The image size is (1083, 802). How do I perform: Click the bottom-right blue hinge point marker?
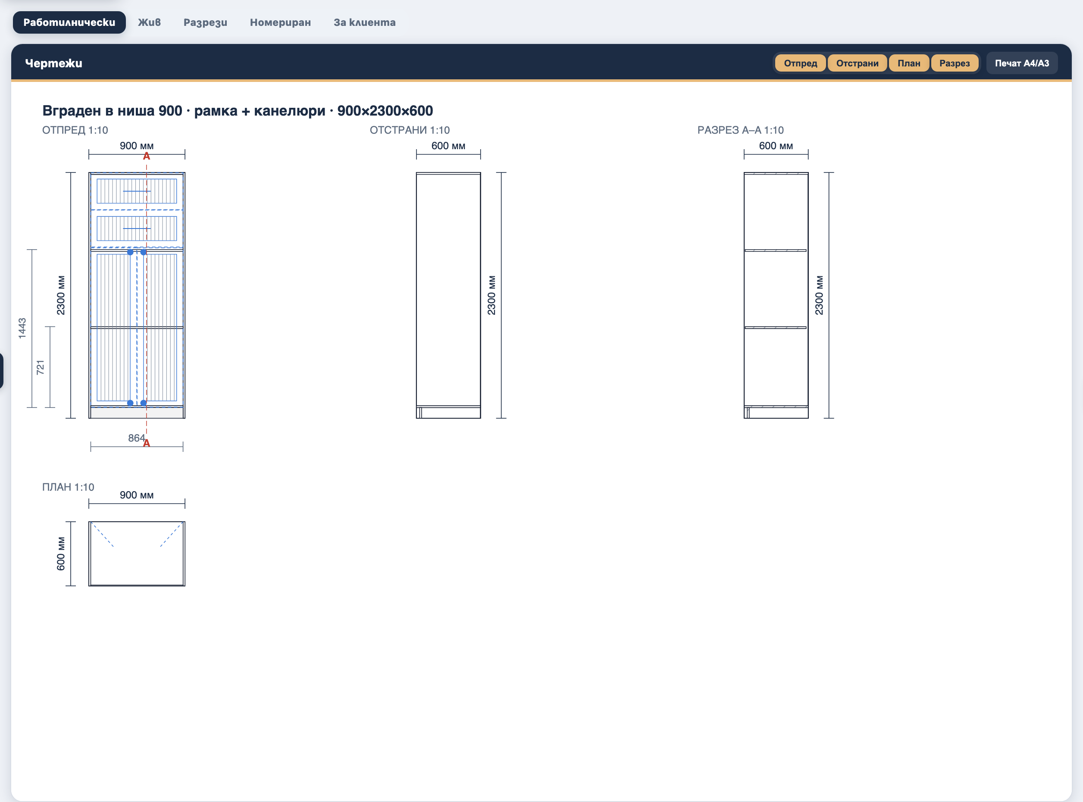[x=144, y=403]
